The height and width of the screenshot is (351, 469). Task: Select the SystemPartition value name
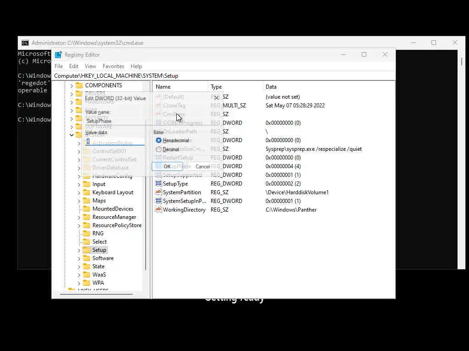tap(182, 192)
